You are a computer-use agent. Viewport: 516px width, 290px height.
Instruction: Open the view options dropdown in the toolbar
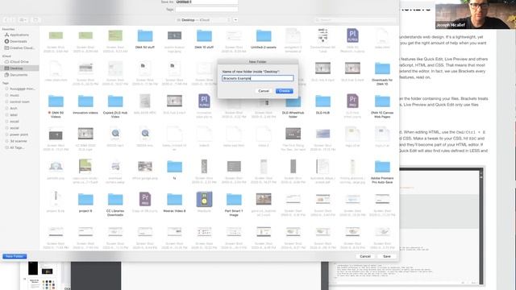pyautogui.click(x=23, y=20)
